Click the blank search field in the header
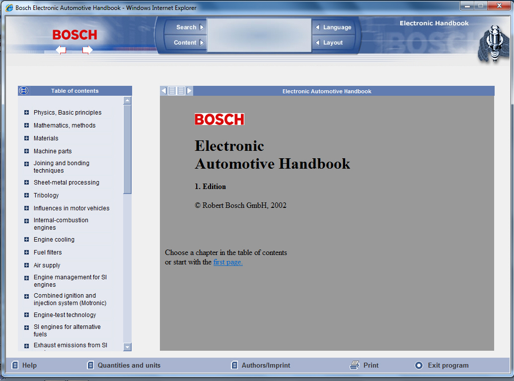The width and height of the screenshot is (514, 381). [x=259, y=35]
